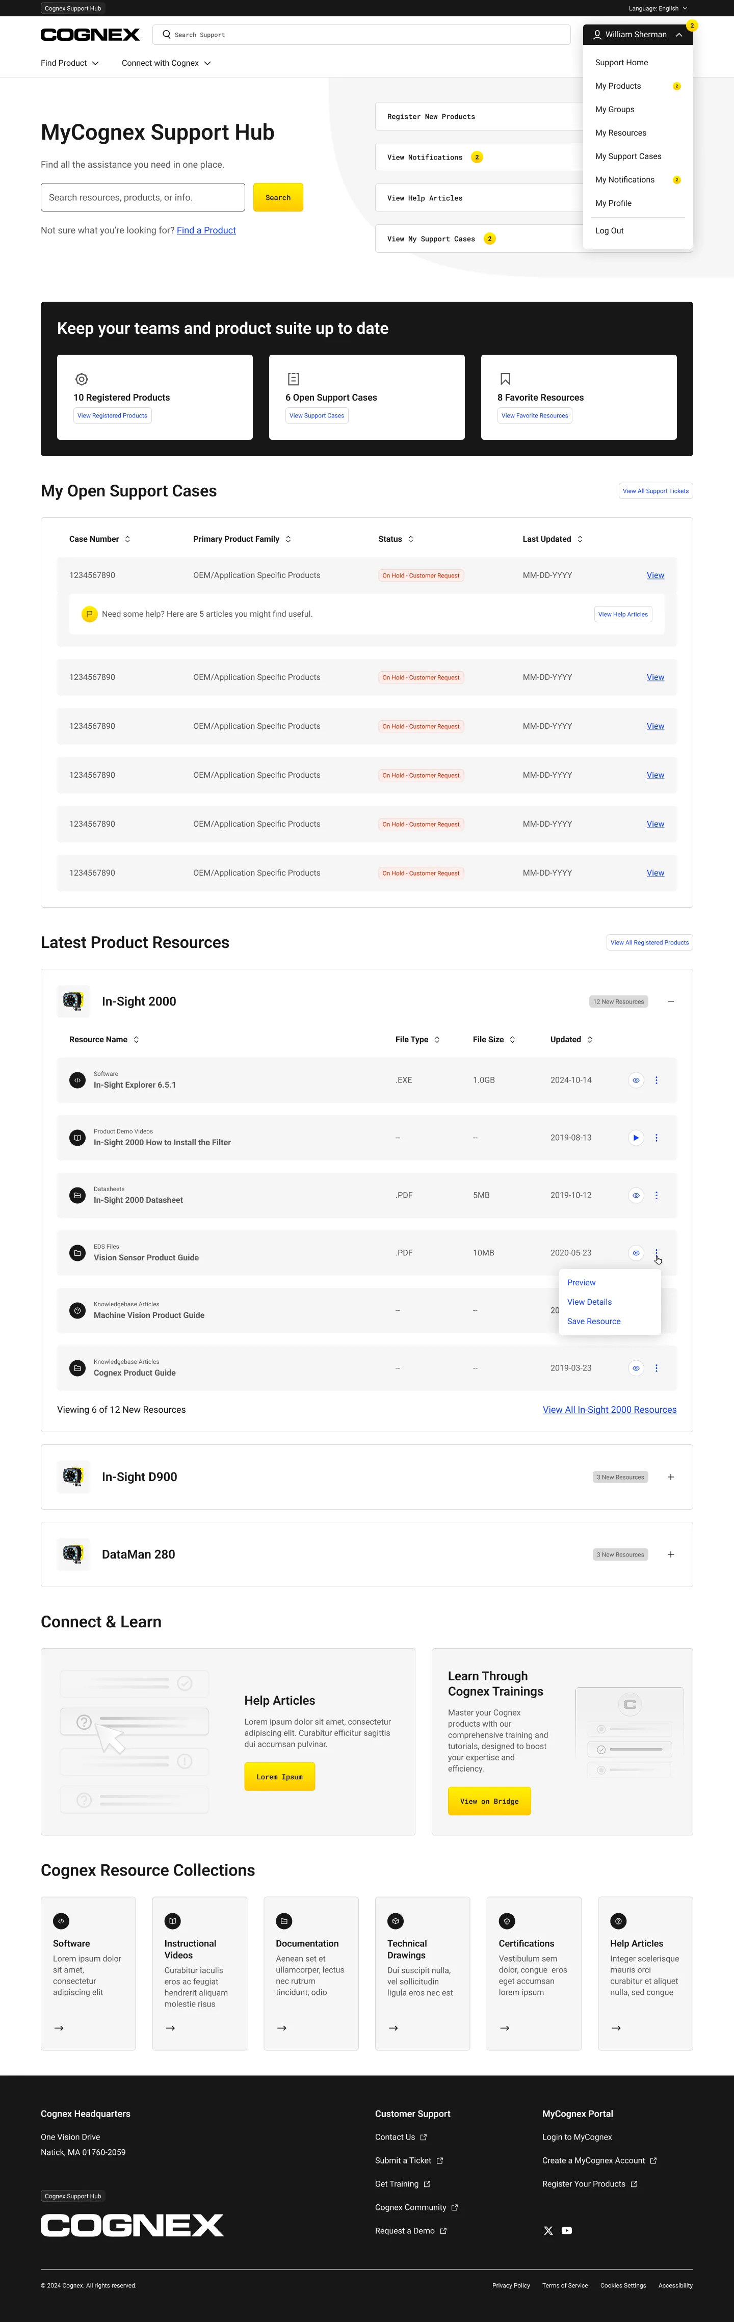Click View All Support Tickets button
Screen dimensions: 734x2322
(x=656, y=491)
